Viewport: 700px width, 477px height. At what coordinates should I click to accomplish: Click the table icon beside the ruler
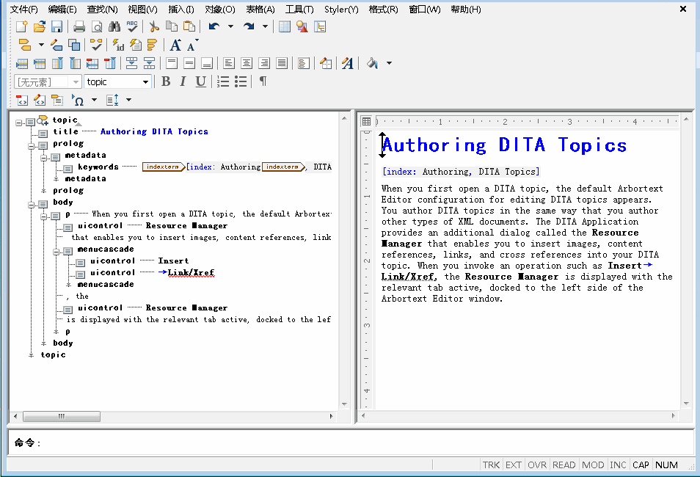tap(367, 122)
